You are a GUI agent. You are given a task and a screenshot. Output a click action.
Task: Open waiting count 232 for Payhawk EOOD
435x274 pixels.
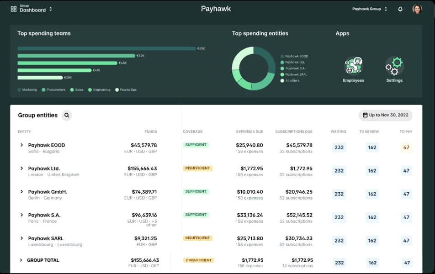tap(339, 148)
